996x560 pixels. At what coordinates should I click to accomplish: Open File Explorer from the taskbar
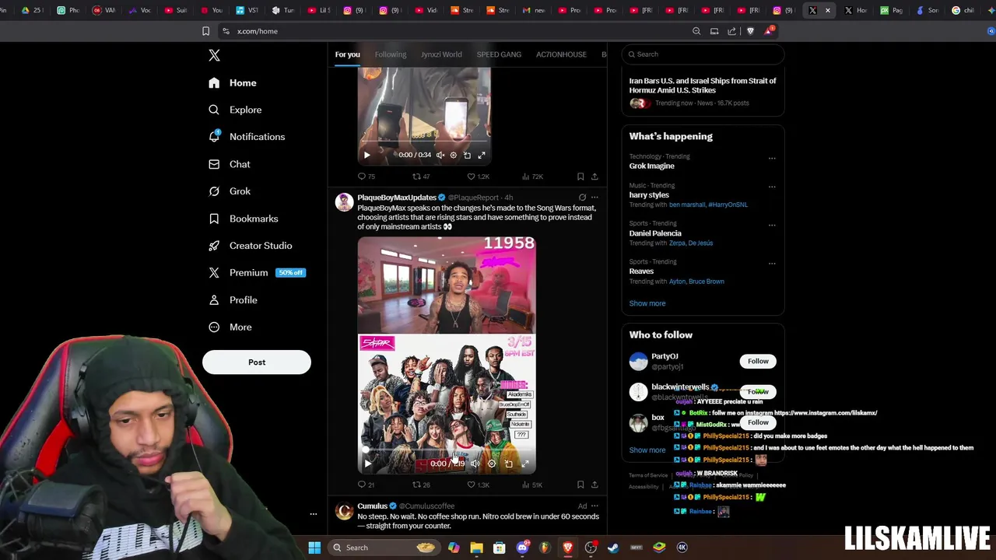pyautogui.click(x=476, y=548)
